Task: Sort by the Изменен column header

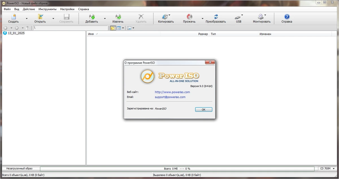Action: pos(295,34)
